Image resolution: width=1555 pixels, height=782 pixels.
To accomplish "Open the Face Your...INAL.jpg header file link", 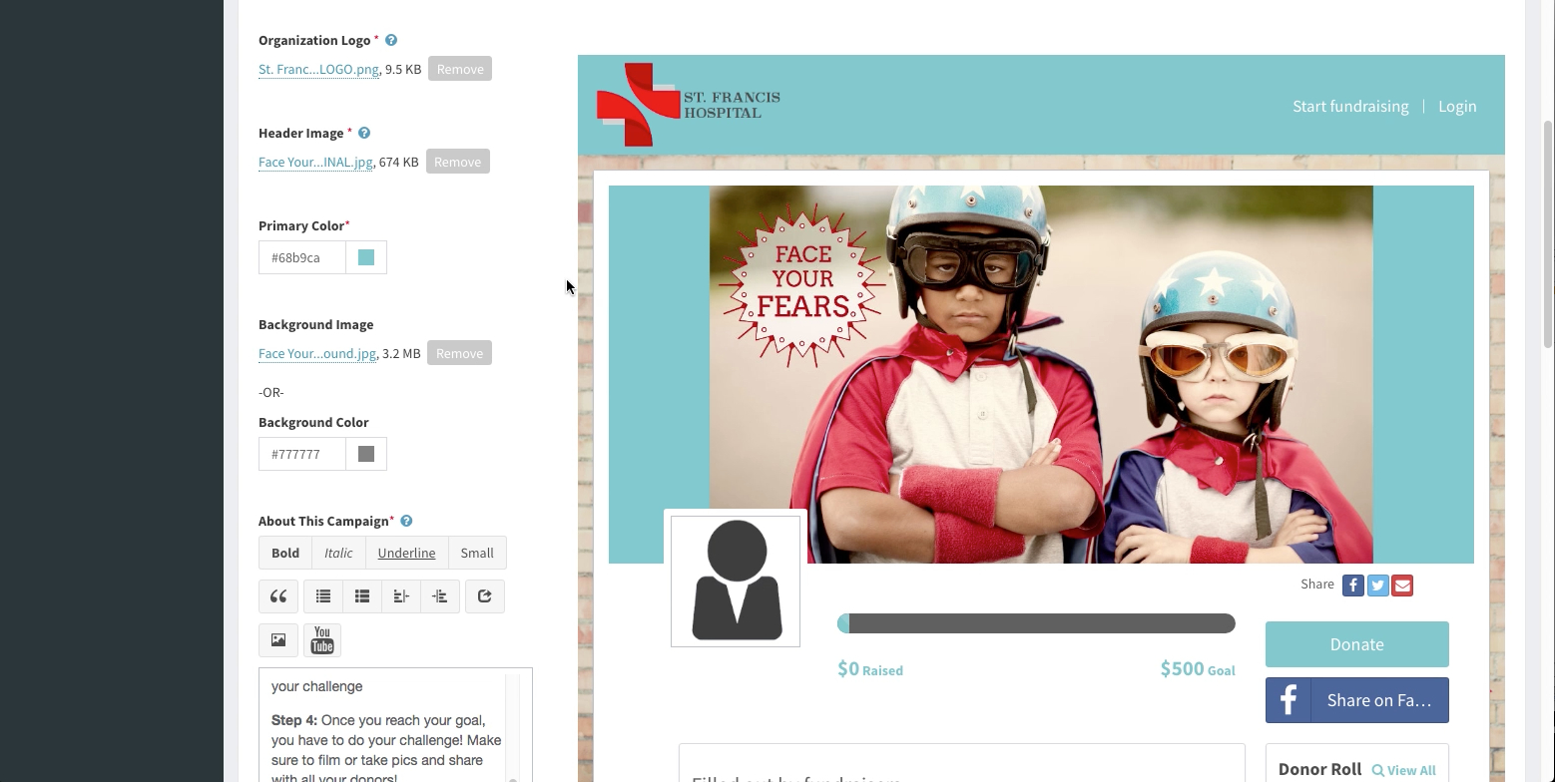I will tap(315, 162).
